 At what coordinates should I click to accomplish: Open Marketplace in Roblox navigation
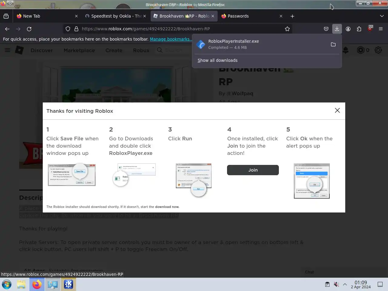pos(79,50)
